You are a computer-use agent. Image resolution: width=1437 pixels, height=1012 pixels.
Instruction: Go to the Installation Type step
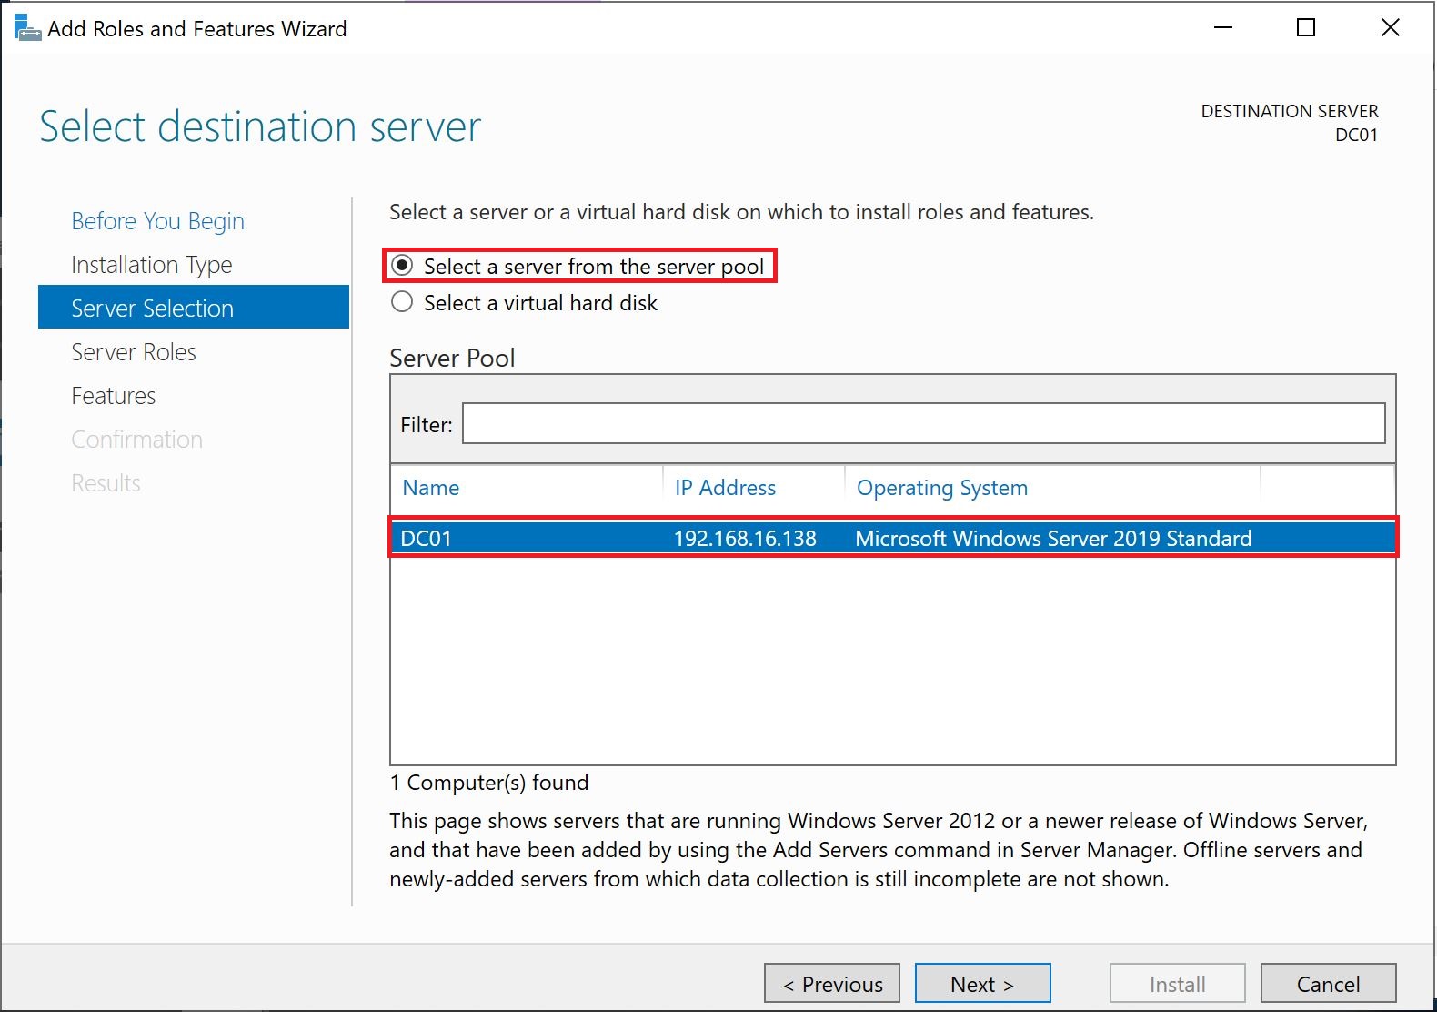click(152, 265)
